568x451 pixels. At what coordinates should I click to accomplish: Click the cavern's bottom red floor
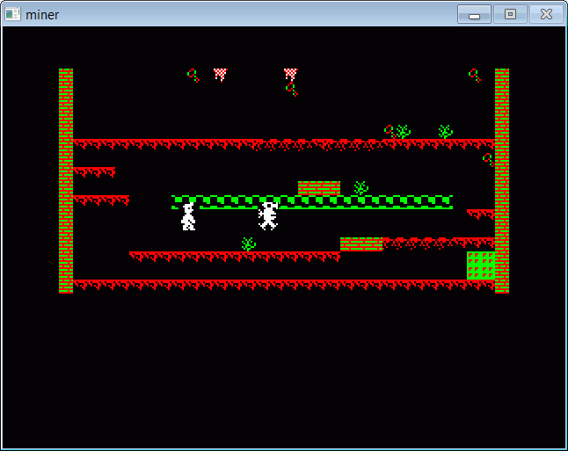click(284, 284)
